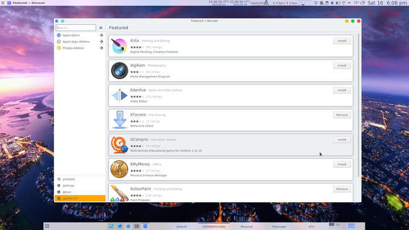Screen dimensions: 409x230
Task: Expand the Applications category arrow
Action: 101,35
